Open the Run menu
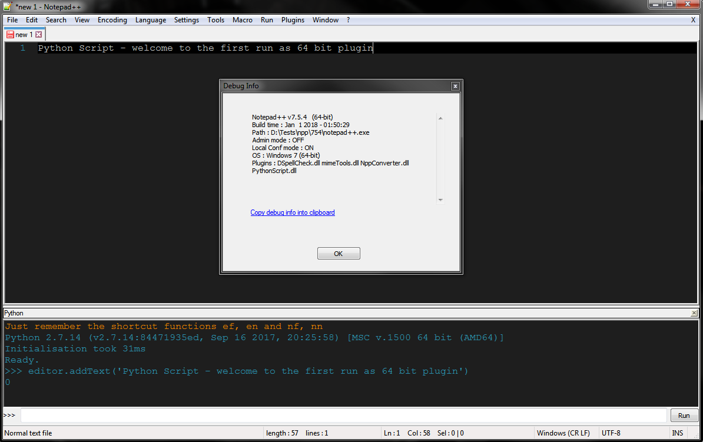Image resolution: width=703 pixels, height=442 pixels. (267, 20)
